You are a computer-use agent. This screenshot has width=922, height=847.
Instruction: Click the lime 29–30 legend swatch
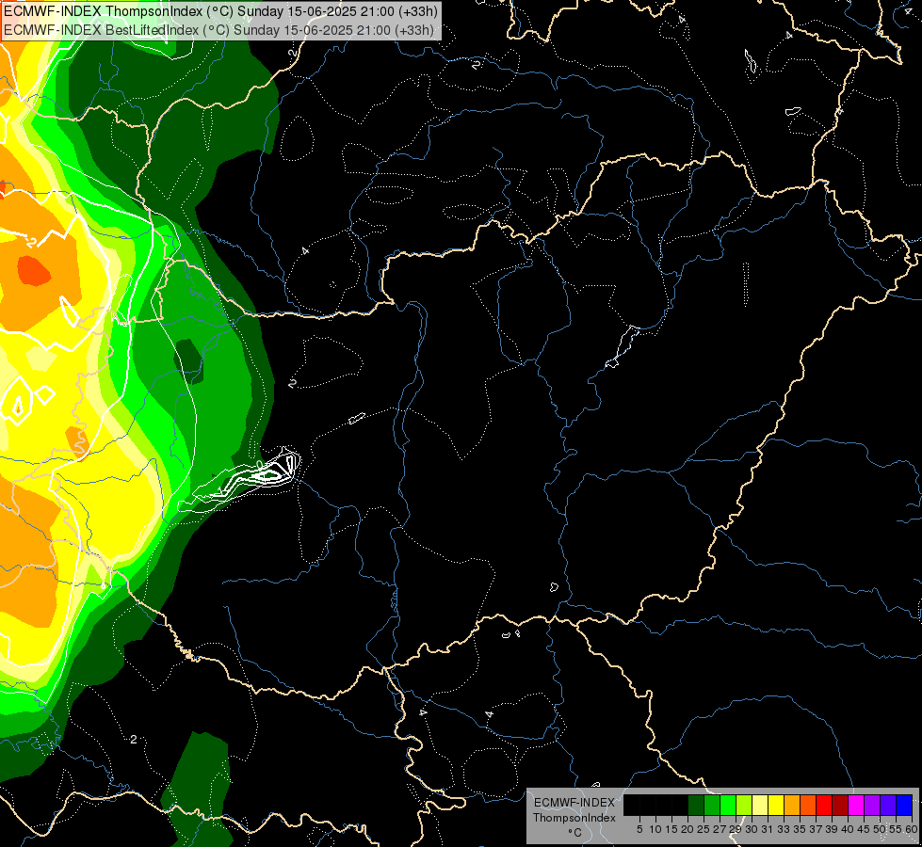(x=744, y=805)
